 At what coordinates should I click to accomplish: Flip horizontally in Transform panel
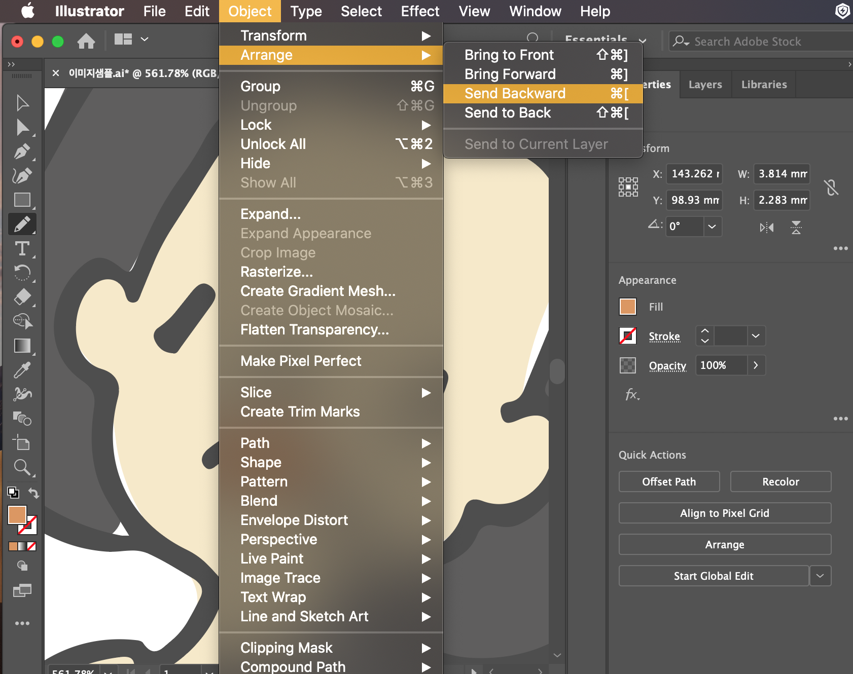[x=767, y=228]
